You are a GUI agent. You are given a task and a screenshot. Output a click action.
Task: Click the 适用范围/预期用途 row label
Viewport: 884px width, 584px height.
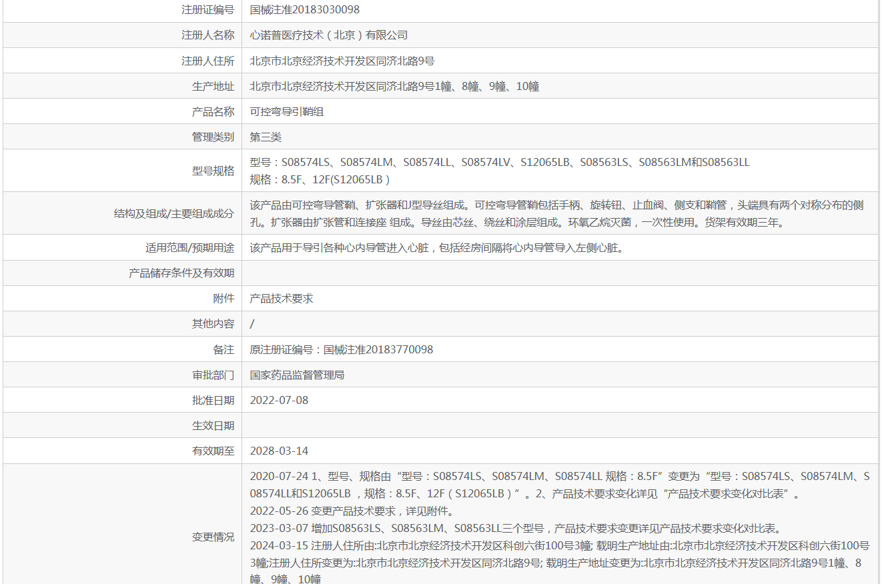(x=190, y=248)
